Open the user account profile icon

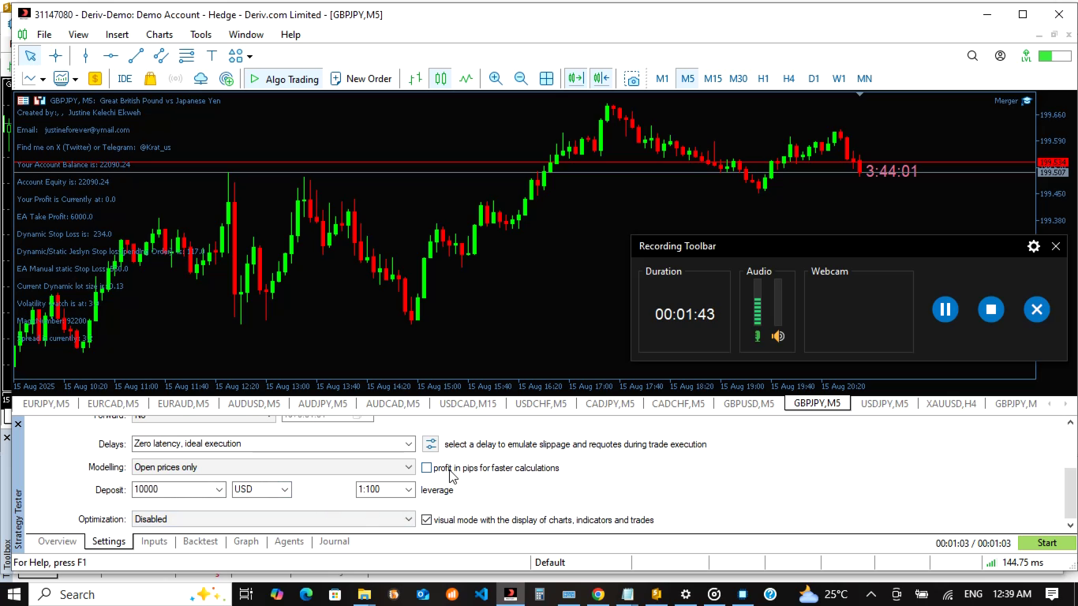click(x=1000, y=56)
